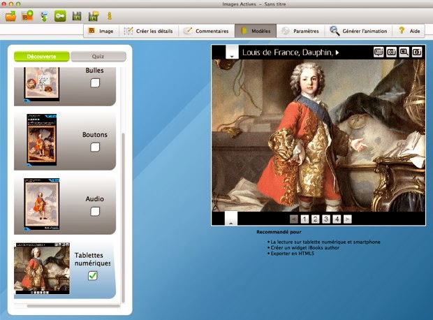Click the green key toolbar icon

click(x=60, y=16)
